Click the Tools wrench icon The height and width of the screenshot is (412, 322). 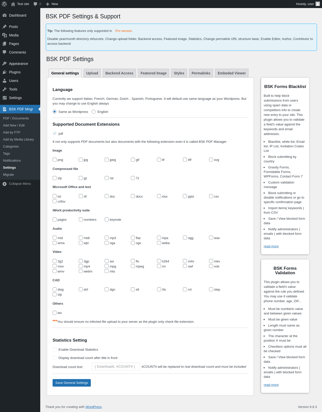(x=5, y=89)
